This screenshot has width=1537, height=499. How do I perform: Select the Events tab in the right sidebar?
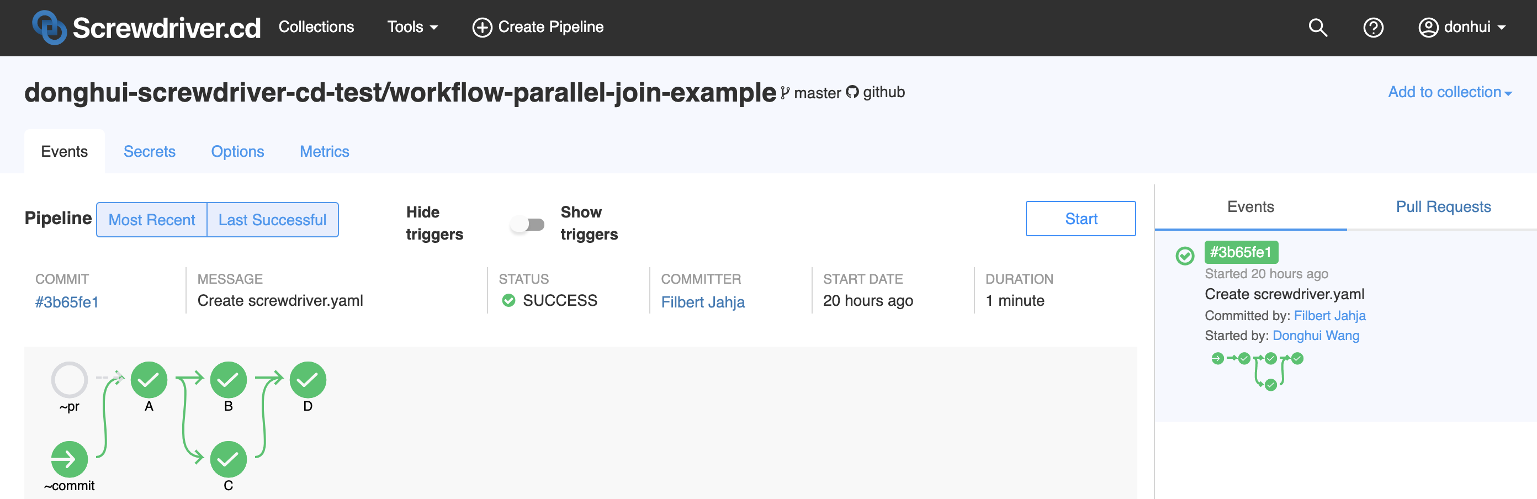point(1250,206)
